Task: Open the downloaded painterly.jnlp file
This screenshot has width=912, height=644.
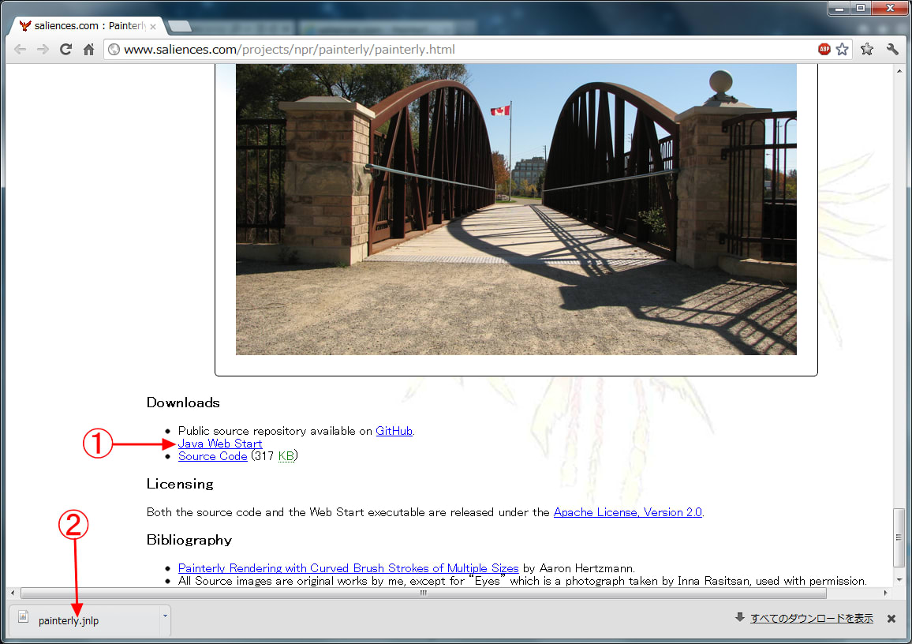Action: pyautogui.click(x=69, y=620)
